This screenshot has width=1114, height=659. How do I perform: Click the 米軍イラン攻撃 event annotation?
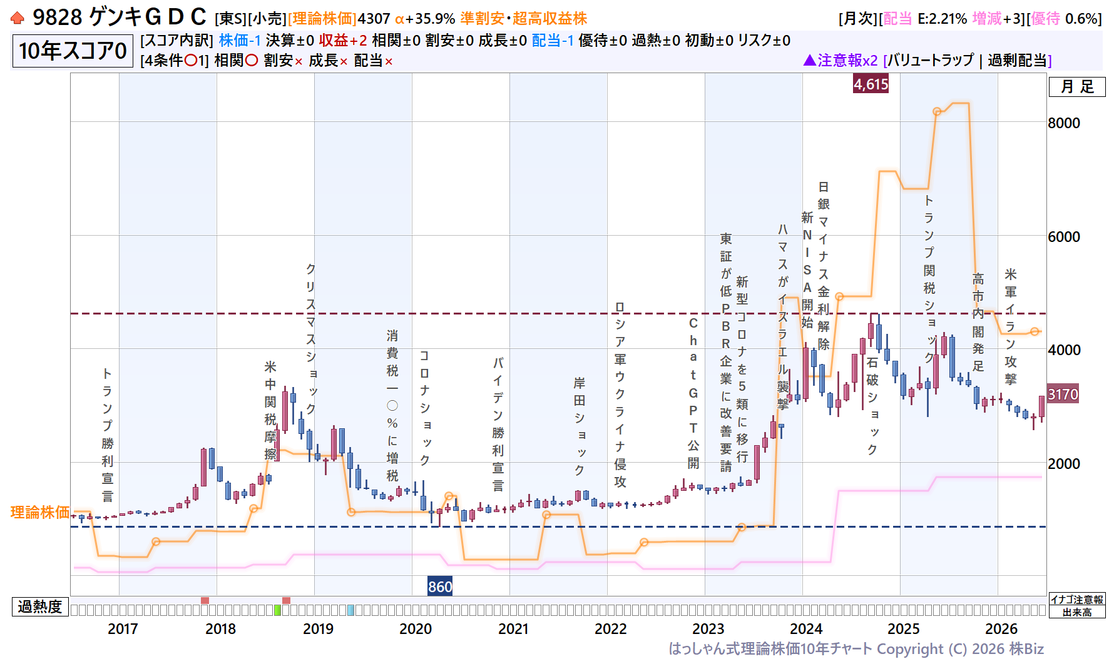coord(1011,327)
